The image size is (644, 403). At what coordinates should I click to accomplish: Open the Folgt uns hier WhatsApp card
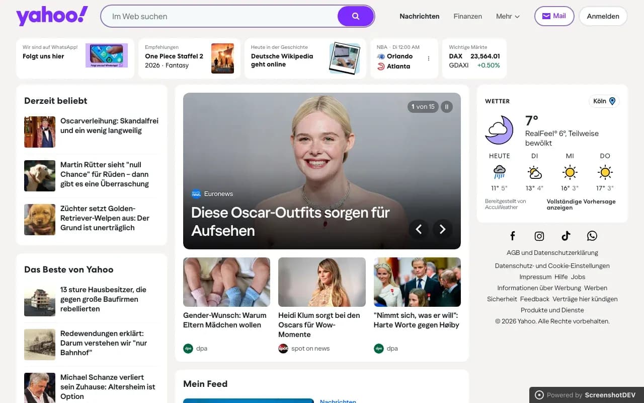[75, 58]
